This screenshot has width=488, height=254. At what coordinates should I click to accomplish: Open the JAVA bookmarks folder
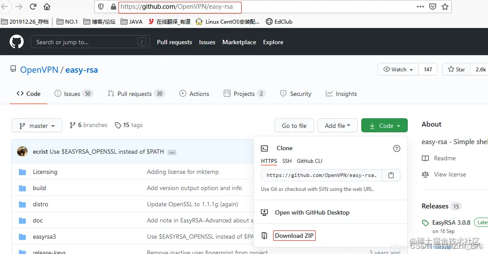tap(132, 21)
